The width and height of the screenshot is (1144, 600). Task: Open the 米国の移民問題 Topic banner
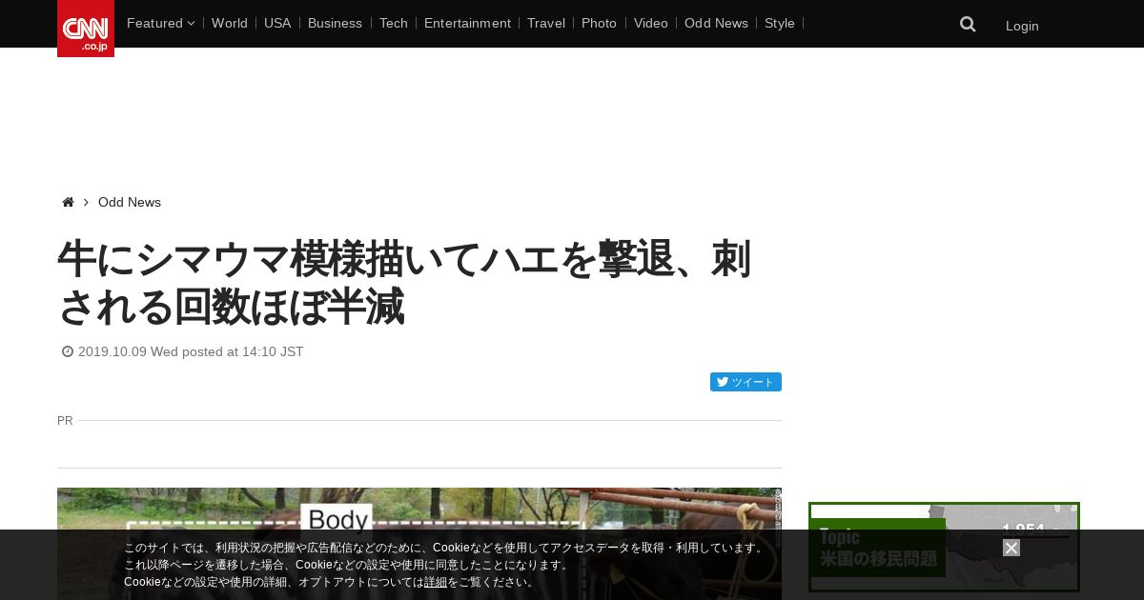tap(944, 548)
